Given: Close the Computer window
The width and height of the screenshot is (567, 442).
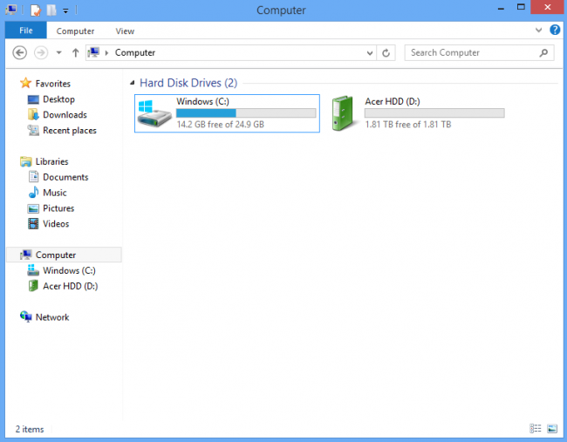Looking at the screenshot, I should point(548,7).
